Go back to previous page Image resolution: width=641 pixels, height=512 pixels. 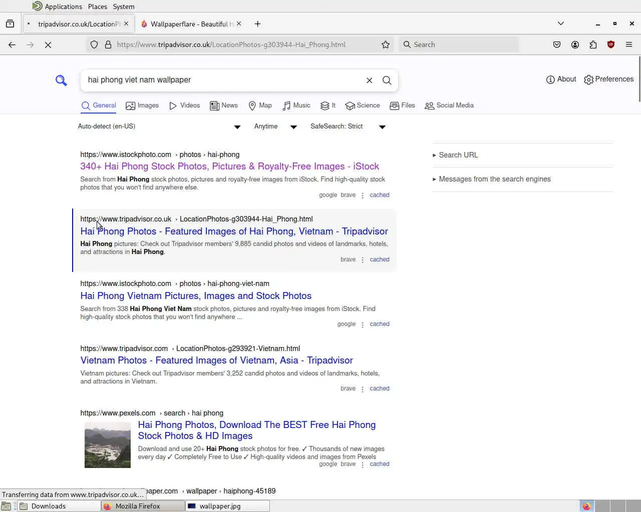(12, 44)
